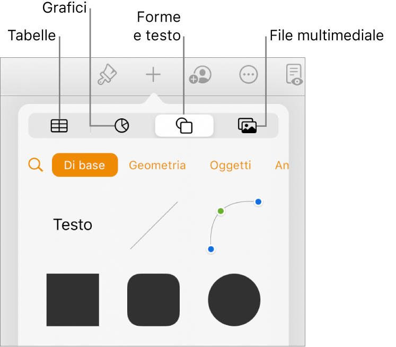Switch to the Charts tab

pyautogui.click(x=122, y=126)
